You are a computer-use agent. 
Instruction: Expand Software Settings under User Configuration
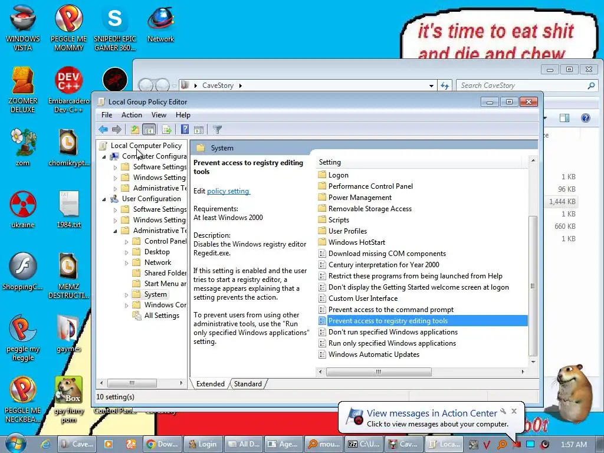pyautogui.click(x=115, y=210)
